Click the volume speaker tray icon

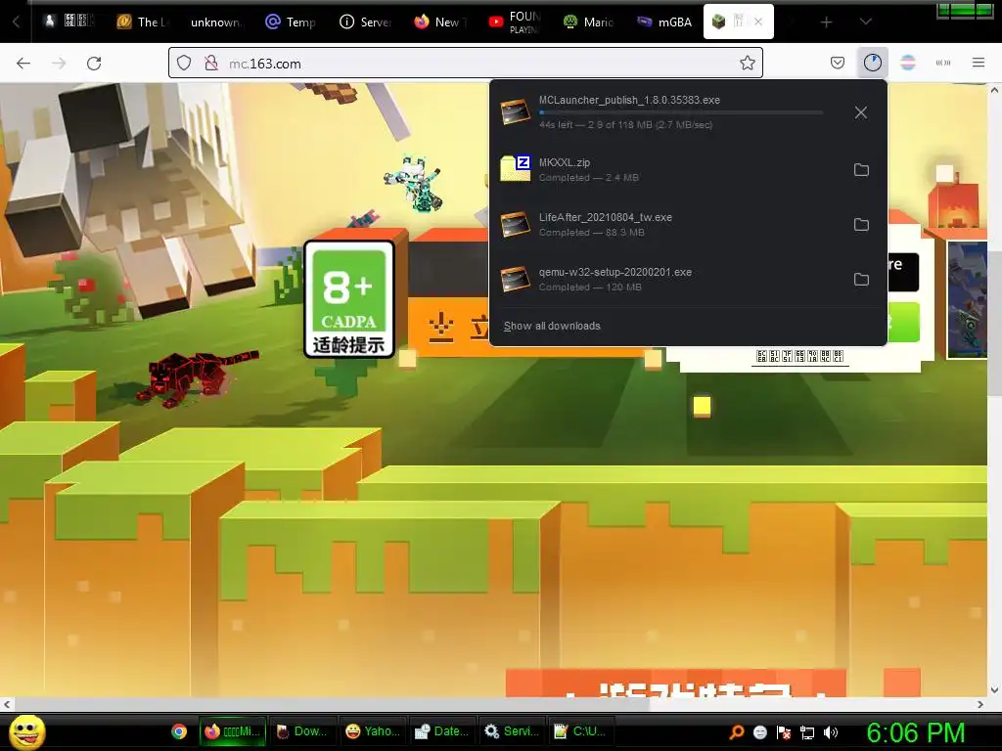tap(831, 732)
